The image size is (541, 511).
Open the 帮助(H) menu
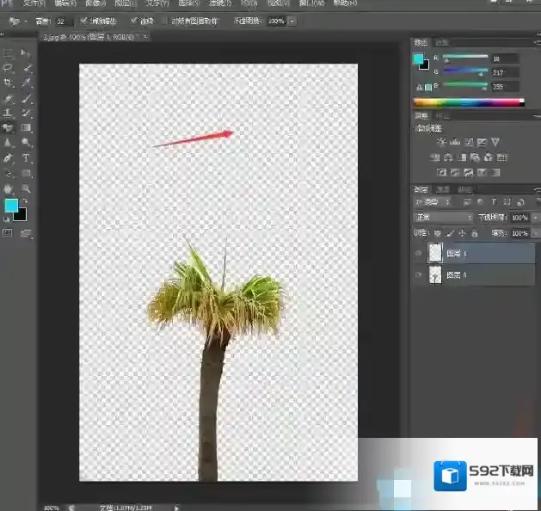pyautogui.click(x=345, y=3)
